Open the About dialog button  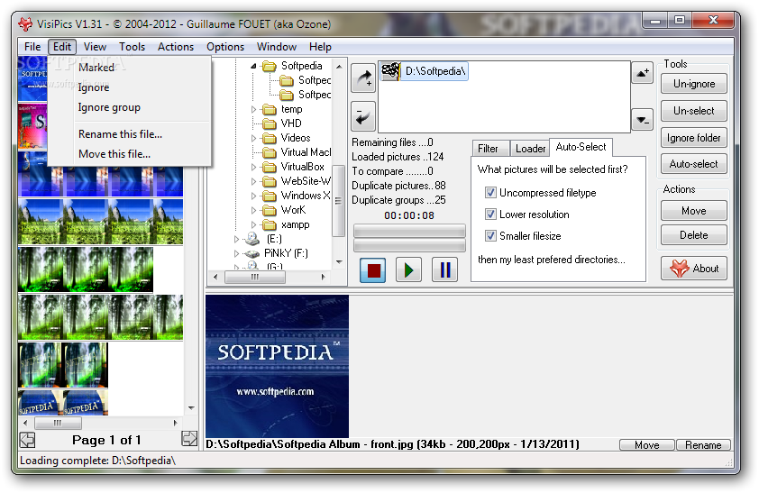click(x=694, y=269)
